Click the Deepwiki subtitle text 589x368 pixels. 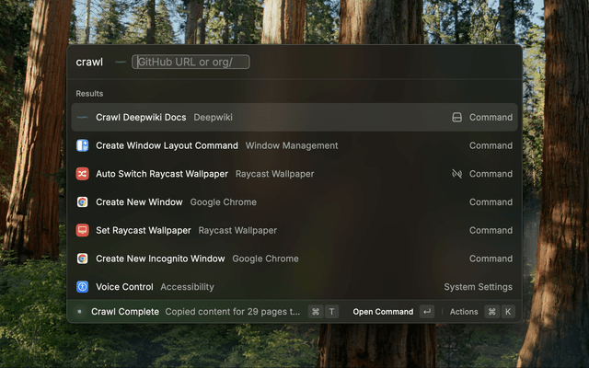point(213,117)
